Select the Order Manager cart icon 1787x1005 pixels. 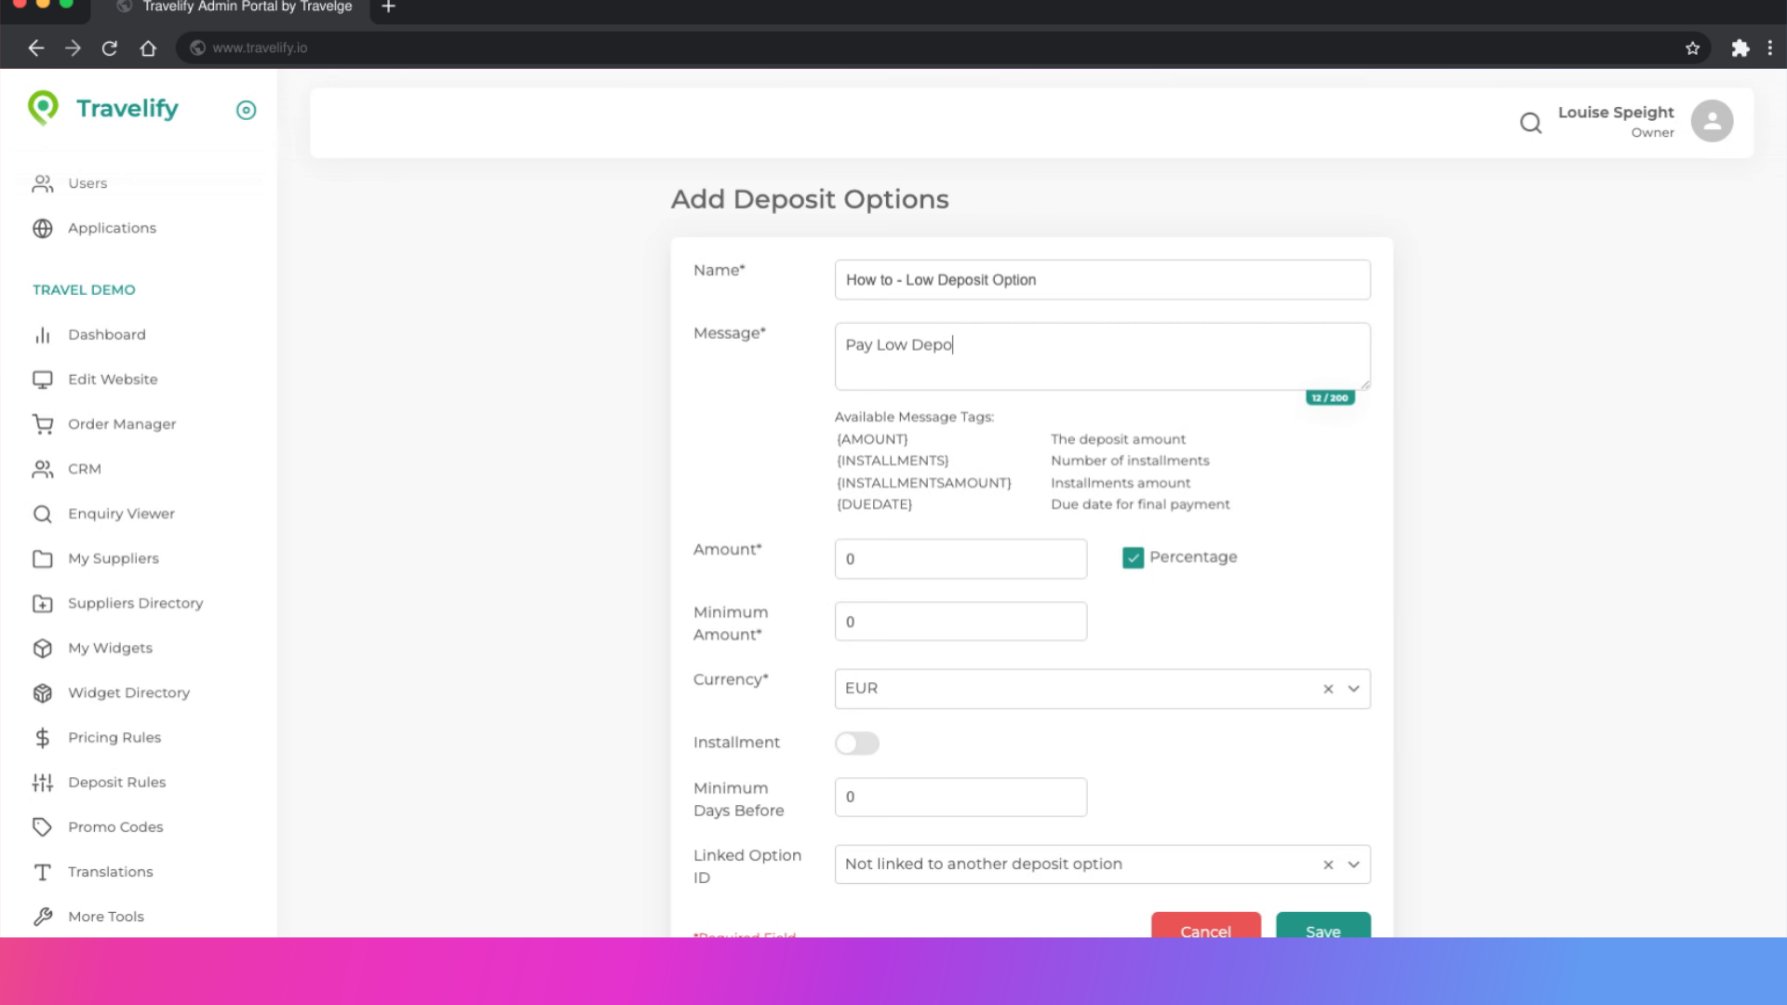pyautogui.click(x=43, y=423)
